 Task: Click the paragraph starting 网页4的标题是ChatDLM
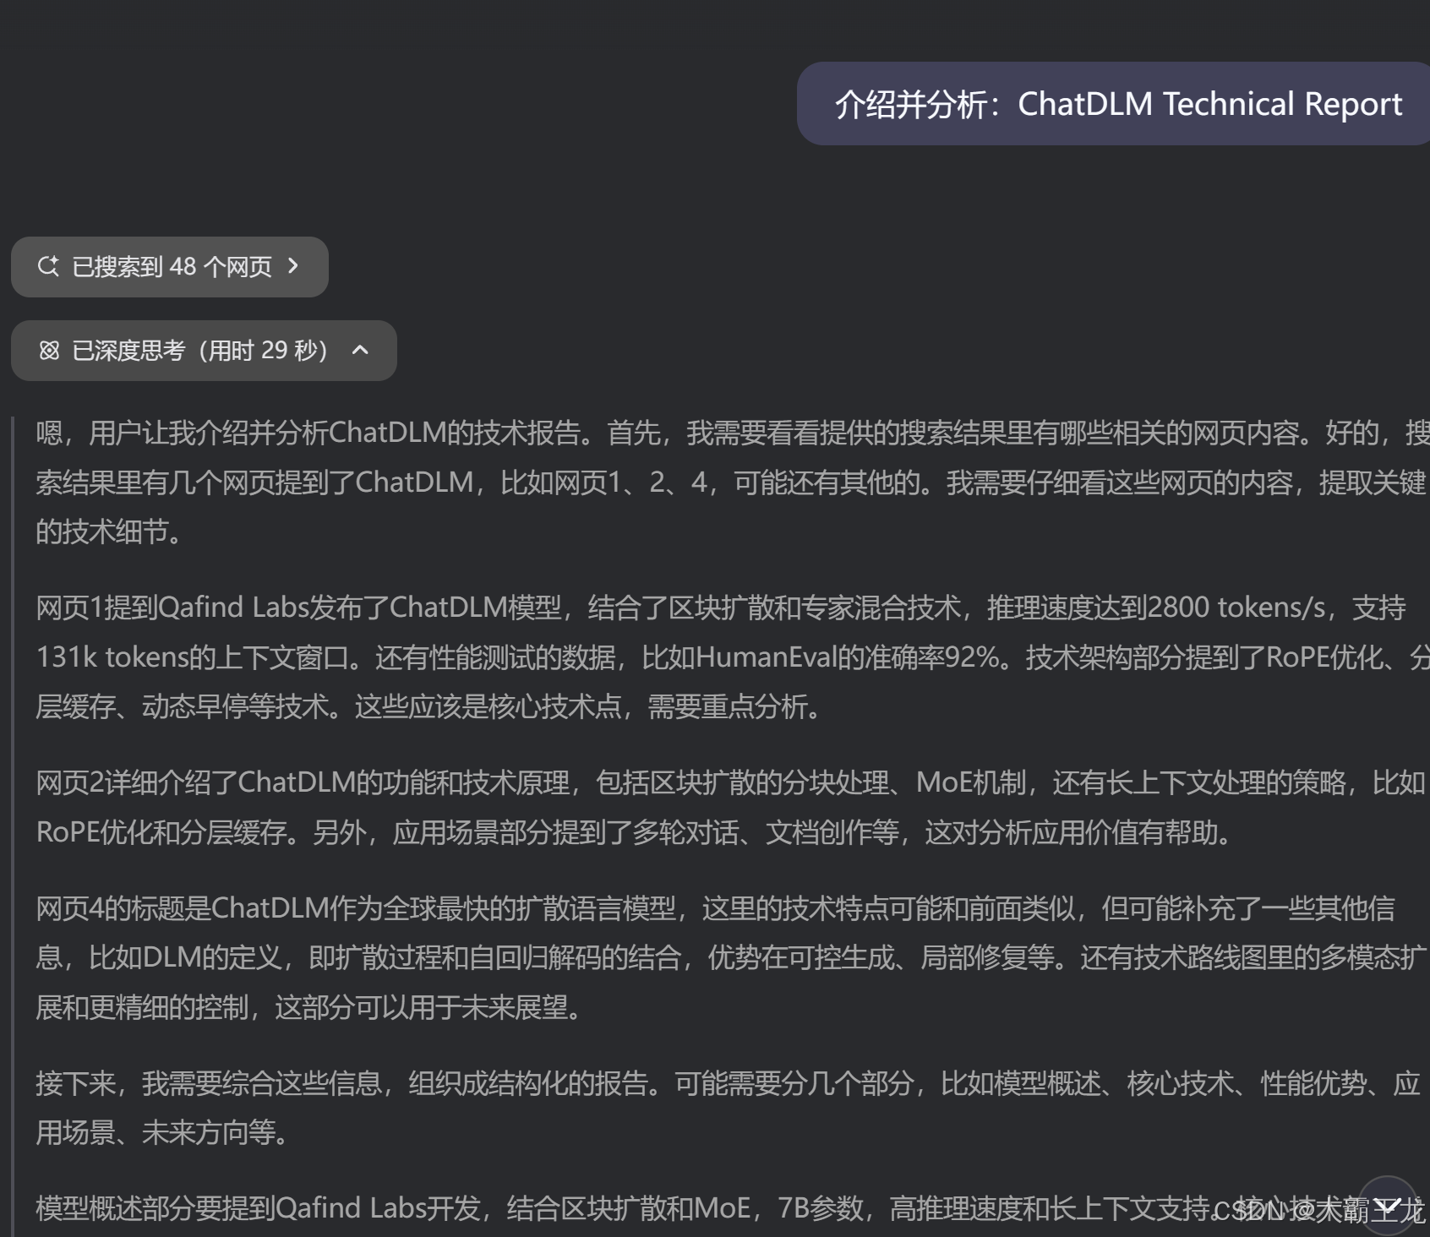tap(732, 958)
